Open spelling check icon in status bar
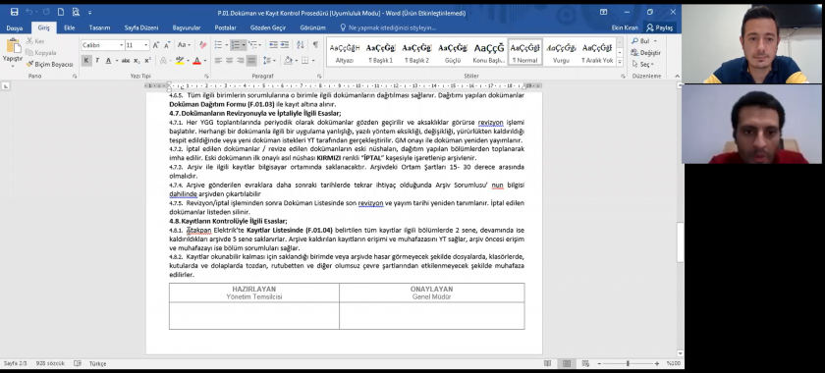Image resolution: width=825 pixels, height=373 pixels. tap(78, 363)
